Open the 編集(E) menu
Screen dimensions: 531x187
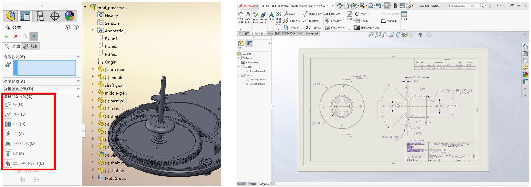[x=276, y=6]
